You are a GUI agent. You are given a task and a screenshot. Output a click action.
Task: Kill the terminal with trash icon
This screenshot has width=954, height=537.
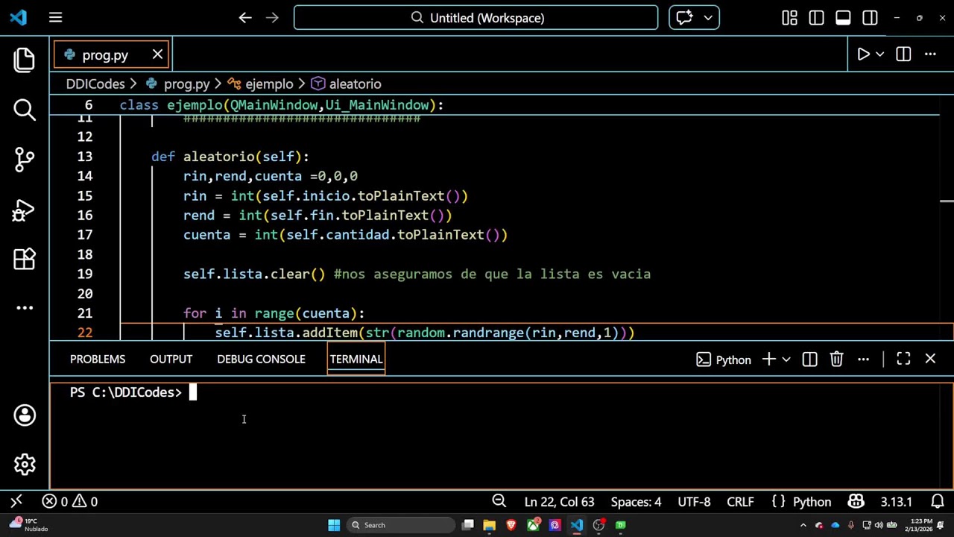point(836,359)
